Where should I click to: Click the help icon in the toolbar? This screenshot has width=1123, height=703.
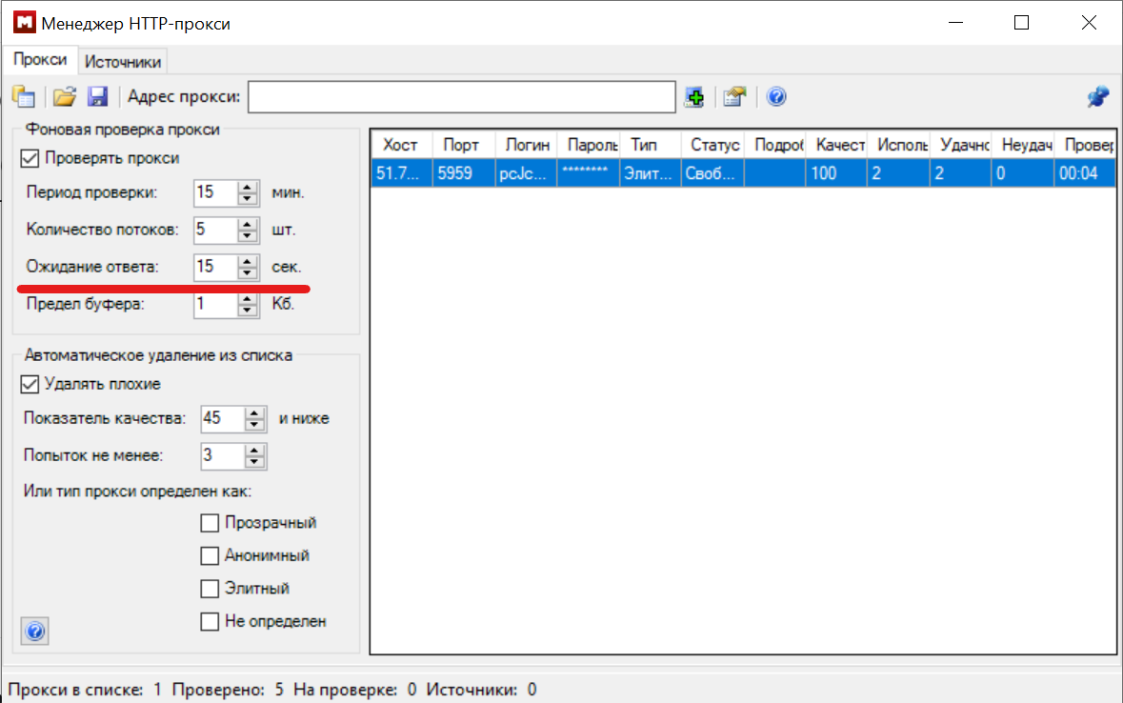click(776, 96)
